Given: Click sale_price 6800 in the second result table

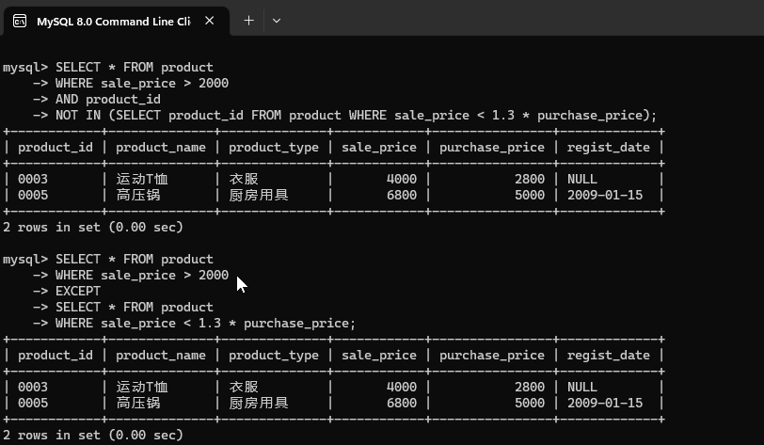Looking at the screenshot, I should [402, 403].
